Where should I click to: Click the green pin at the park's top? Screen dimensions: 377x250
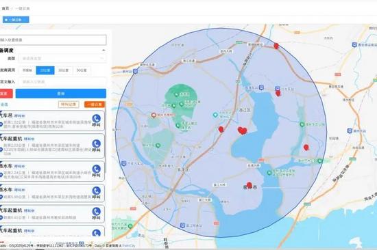pos(176,94)
